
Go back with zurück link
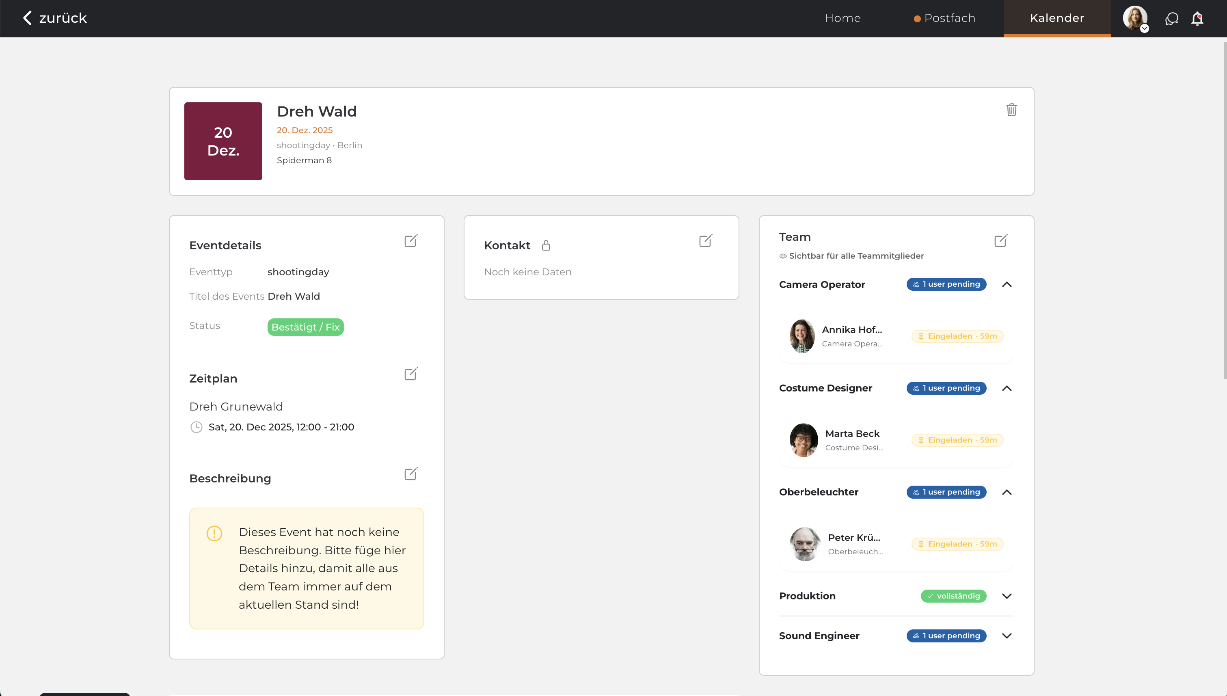(x=54, y=18)
